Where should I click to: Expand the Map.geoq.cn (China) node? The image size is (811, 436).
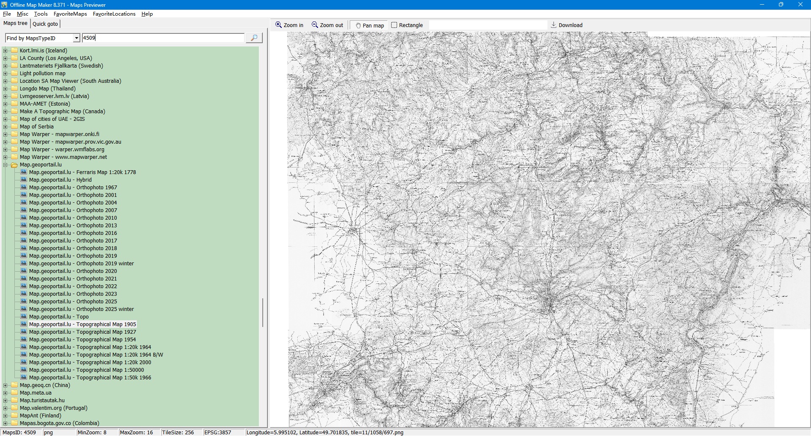pos(5,385)
